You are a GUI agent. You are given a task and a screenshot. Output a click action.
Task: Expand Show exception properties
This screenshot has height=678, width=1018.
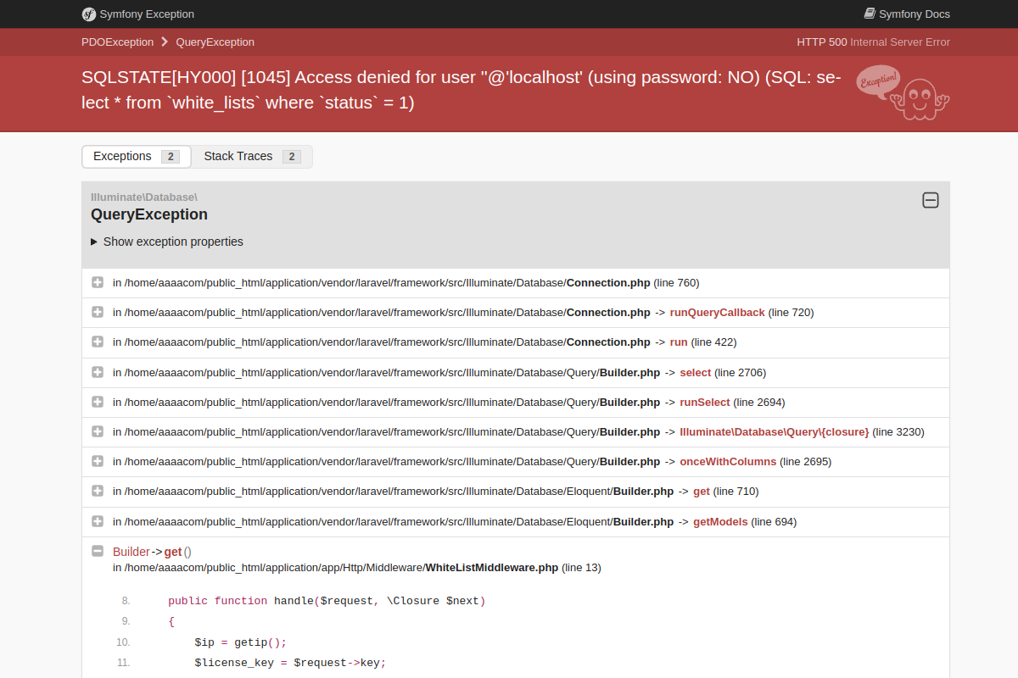(167, 242)
